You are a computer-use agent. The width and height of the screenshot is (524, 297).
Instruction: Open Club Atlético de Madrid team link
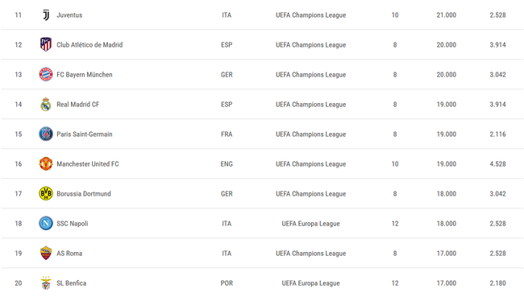89,45
